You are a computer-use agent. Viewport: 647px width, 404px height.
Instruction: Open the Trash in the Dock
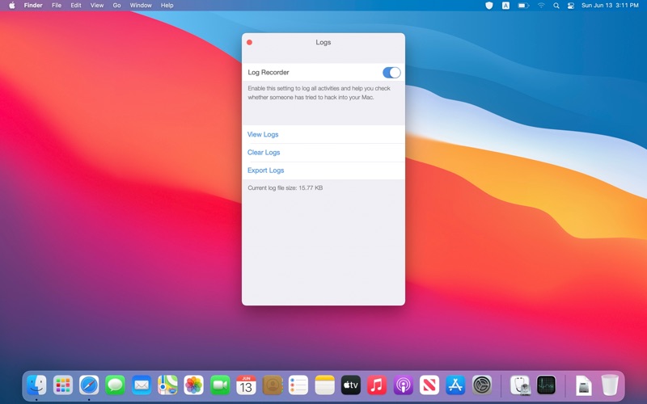pyautogui.click(x=609, y=385)
